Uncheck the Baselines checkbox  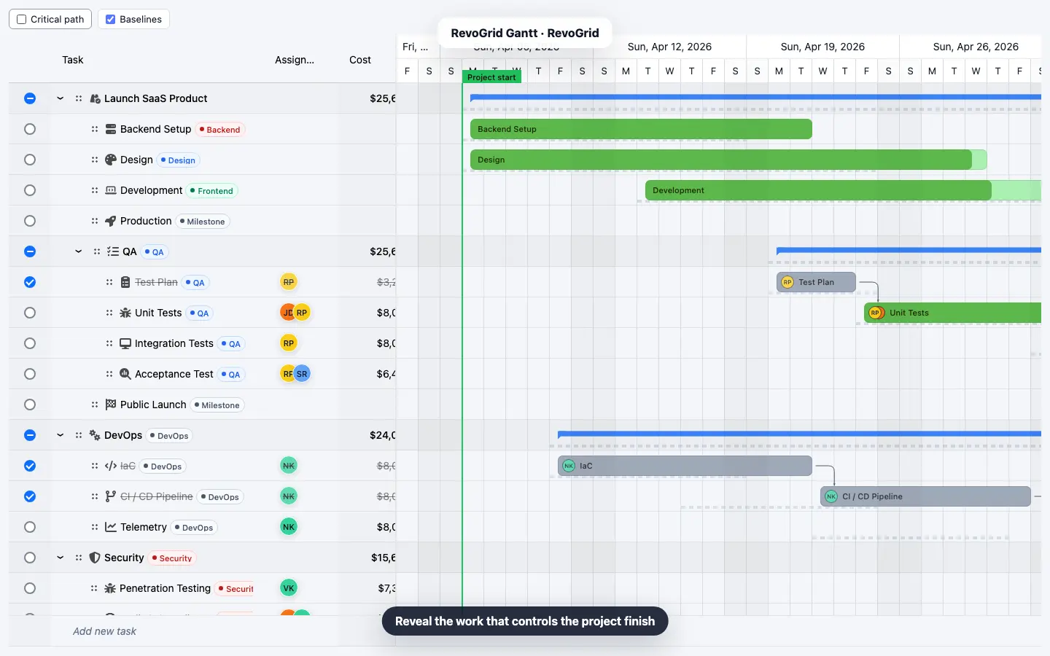click(x=111, y=20)
